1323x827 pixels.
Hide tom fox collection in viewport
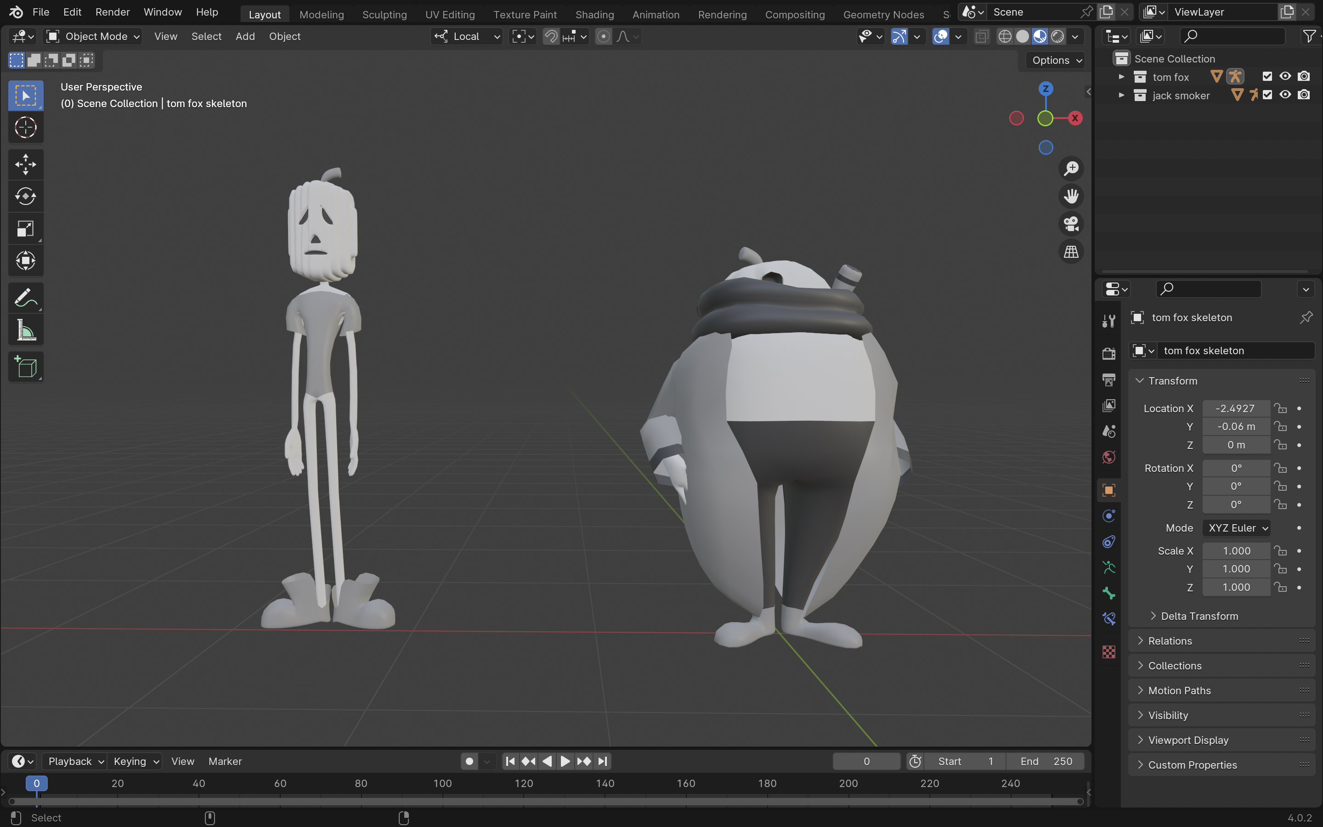point(1285,77)
